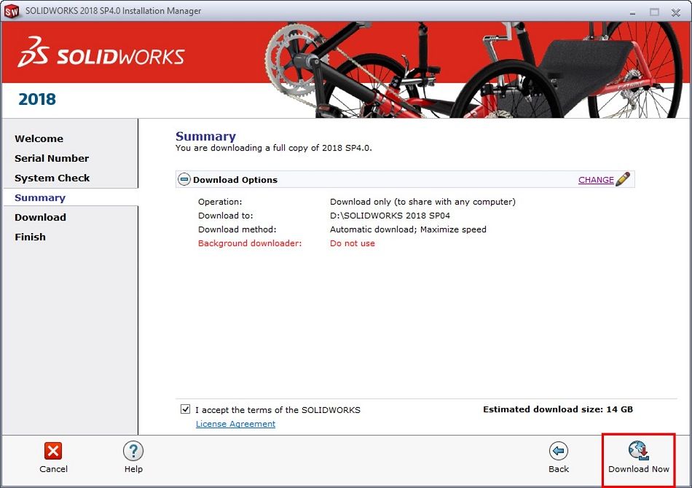This screenshot has width=692, height=488.
Task: Open the System Check step
Action: pyautogui.click(x=52, y=178)
